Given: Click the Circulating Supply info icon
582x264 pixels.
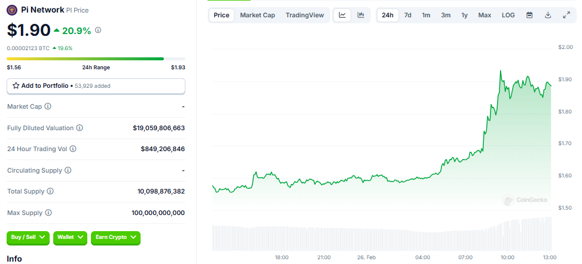Looking at the screenshot, I should click(68, 170).
